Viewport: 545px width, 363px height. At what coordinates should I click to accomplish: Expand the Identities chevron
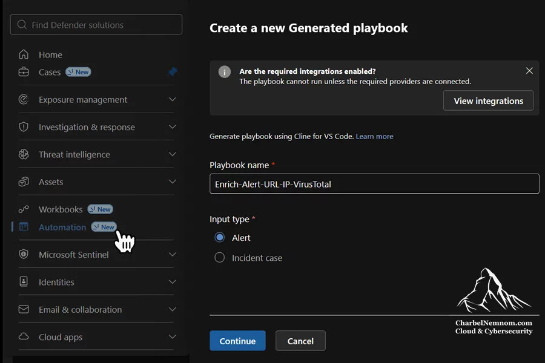(x=173, y=282)
